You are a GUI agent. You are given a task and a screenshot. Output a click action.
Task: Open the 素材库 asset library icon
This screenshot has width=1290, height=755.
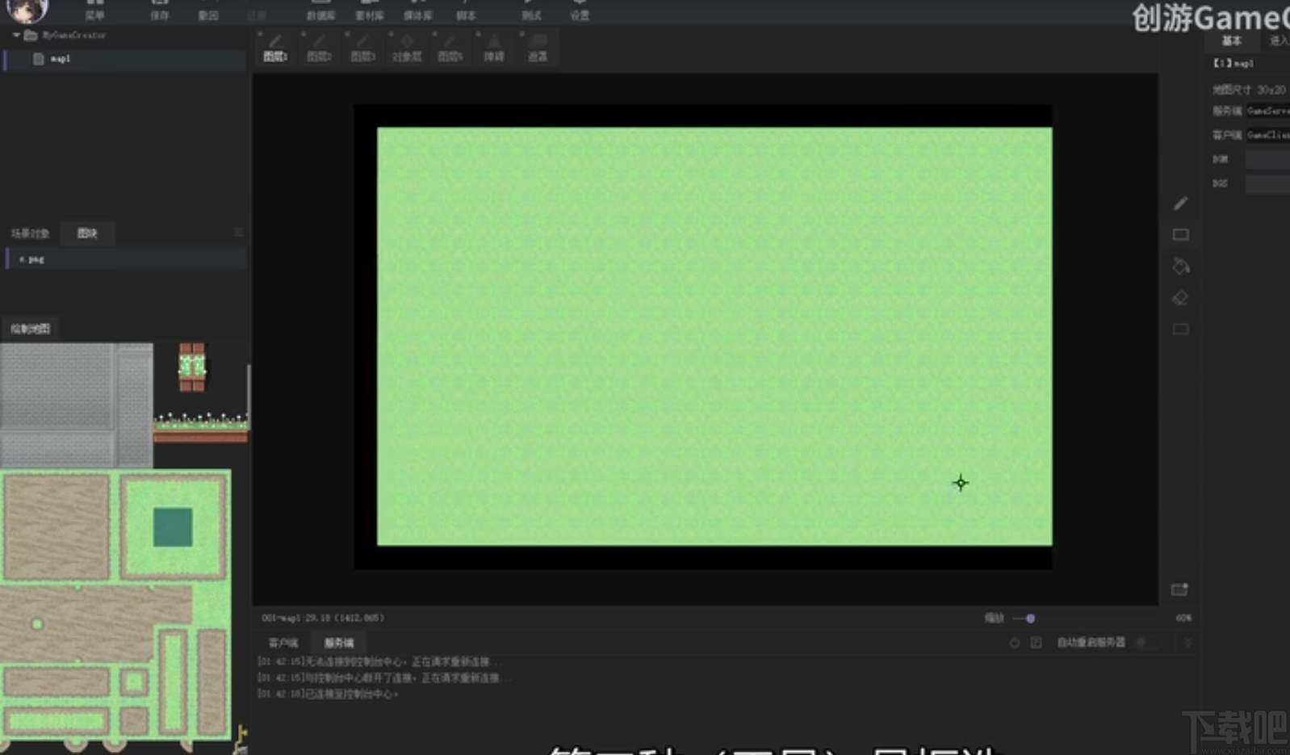coord(369,10)
